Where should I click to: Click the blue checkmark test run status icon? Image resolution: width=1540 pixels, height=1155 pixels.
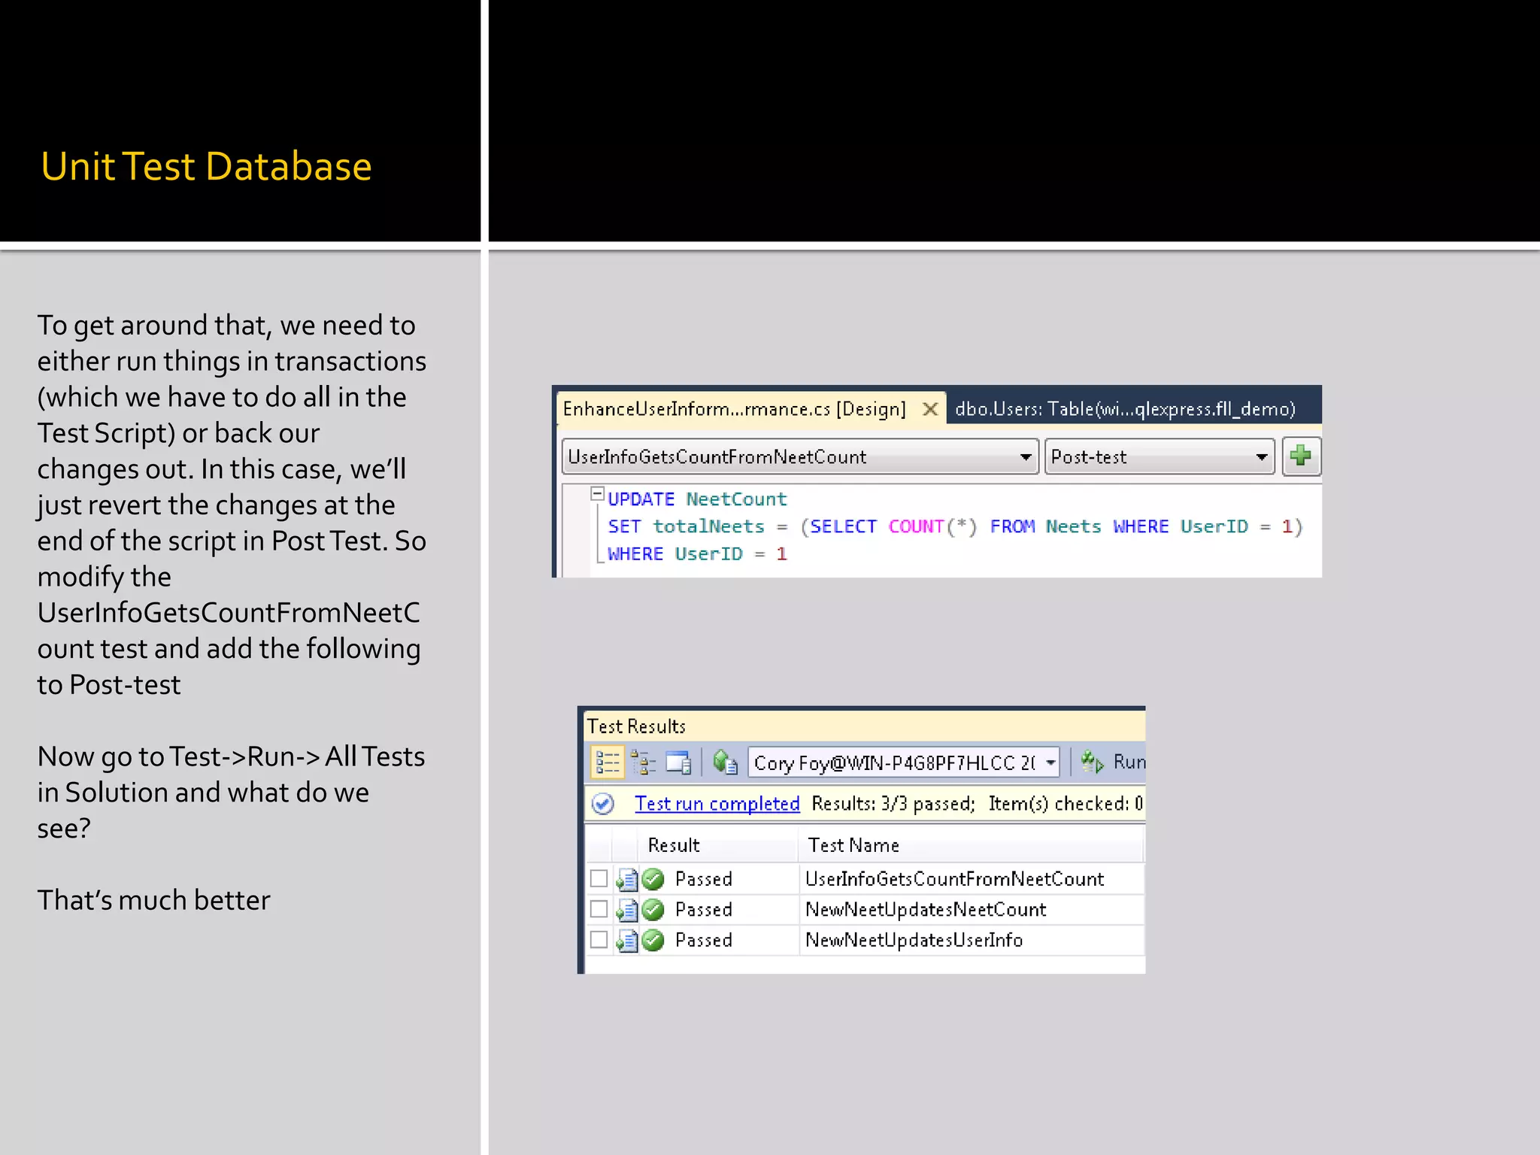click(x=603, y=804)
